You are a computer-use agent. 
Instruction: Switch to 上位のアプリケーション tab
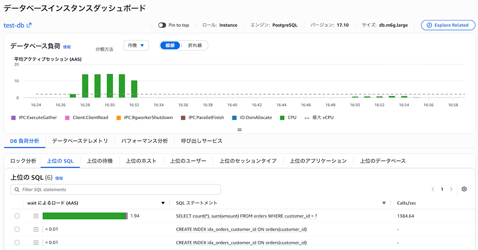318,161
